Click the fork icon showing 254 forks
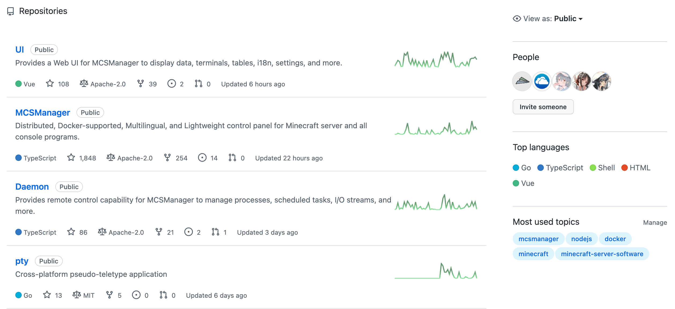The image size is (675, 309). pos(167,158)
